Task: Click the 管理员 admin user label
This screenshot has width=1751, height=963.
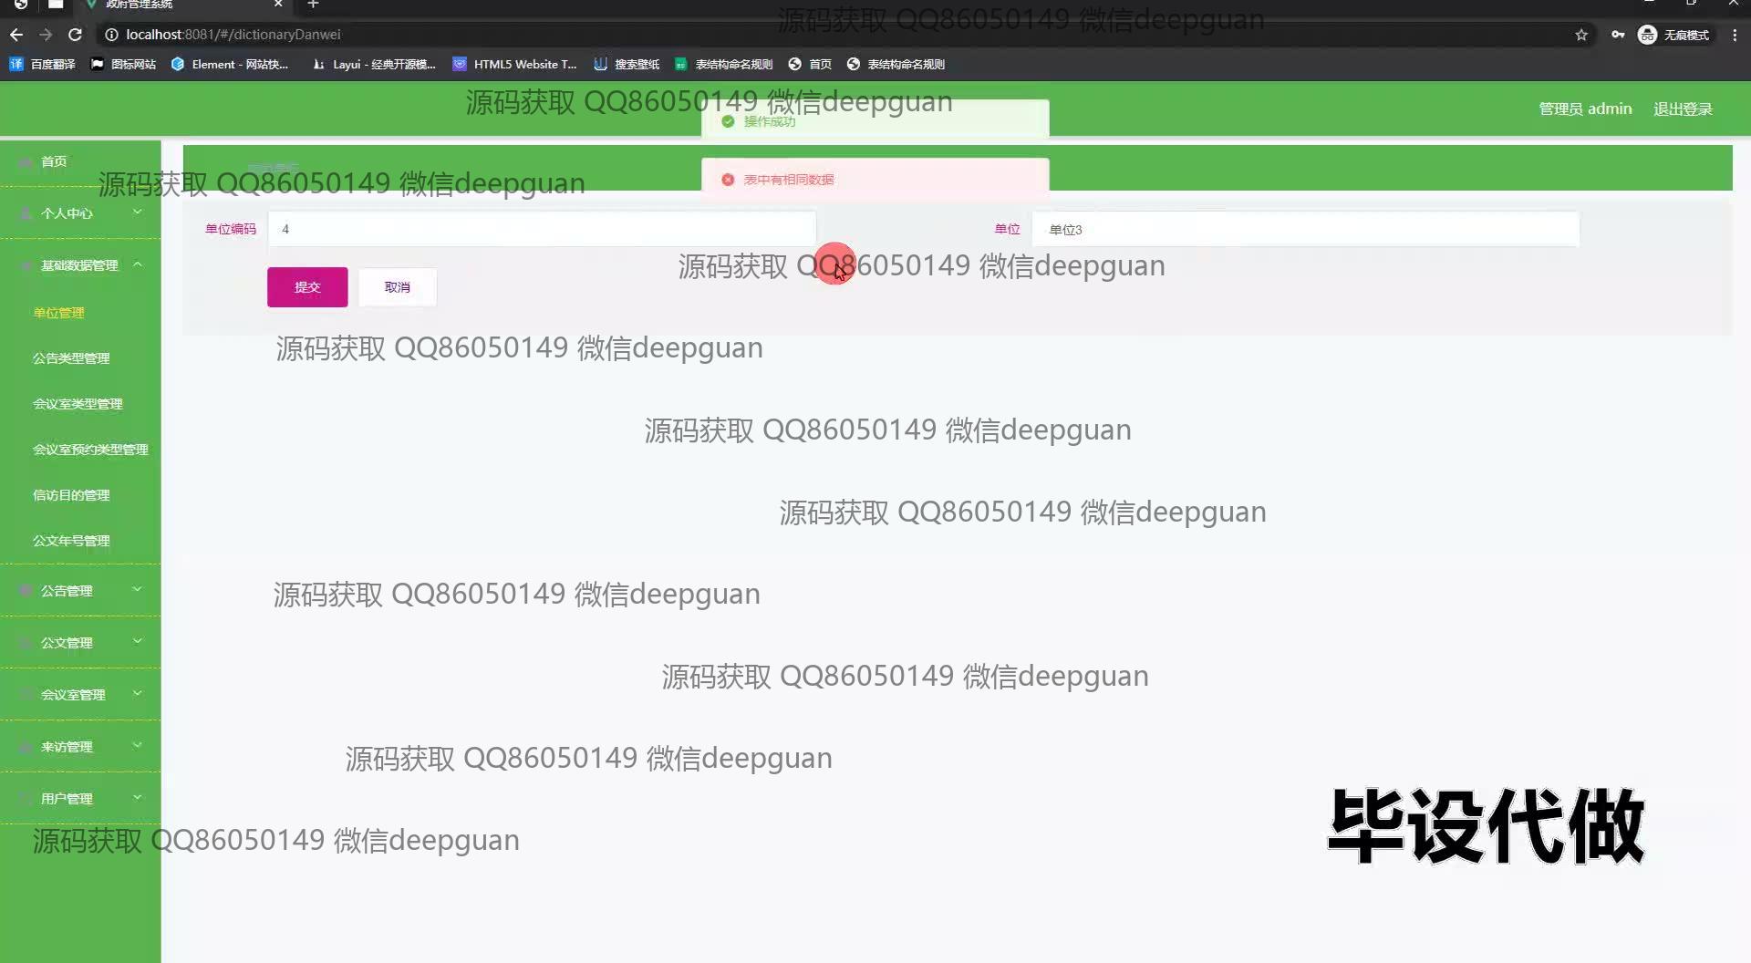Action: 1585,109
